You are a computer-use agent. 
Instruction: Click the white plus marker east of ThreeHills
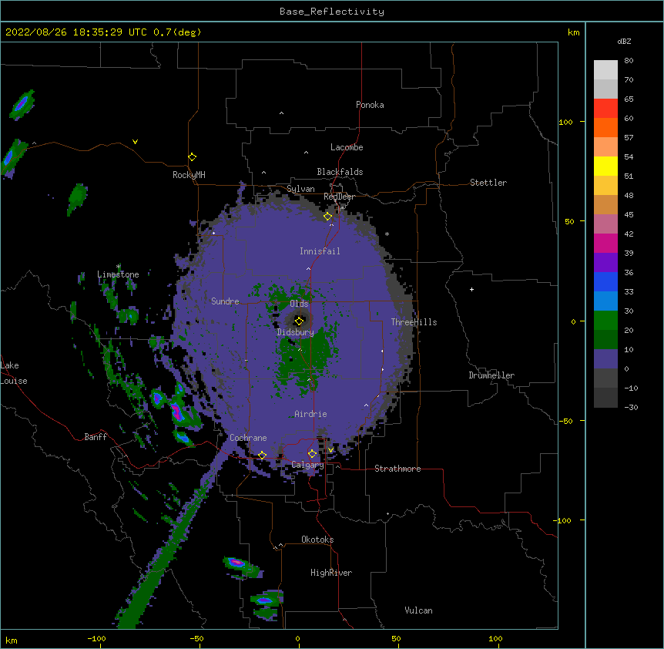click(x=471, y=289)
